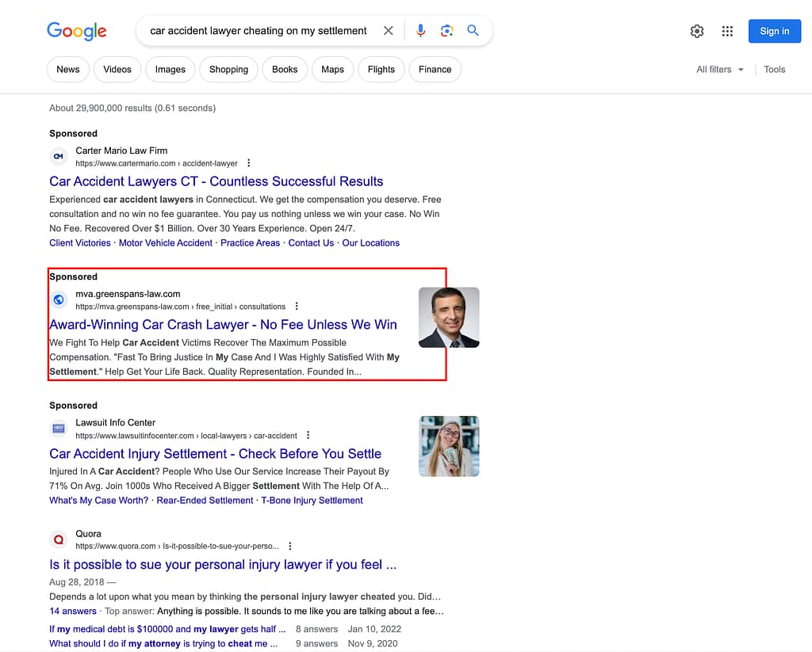Viewport: 812px width, 652px height.
Task: Click the About 29,900,000 results text
Action: [x=132, y=109]
